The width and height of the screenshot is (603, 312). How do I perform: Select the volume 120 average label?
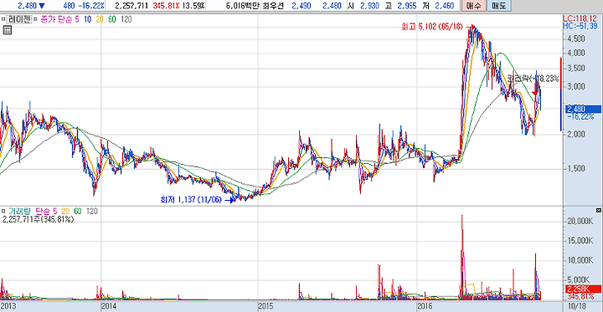[x=92, y=211]
